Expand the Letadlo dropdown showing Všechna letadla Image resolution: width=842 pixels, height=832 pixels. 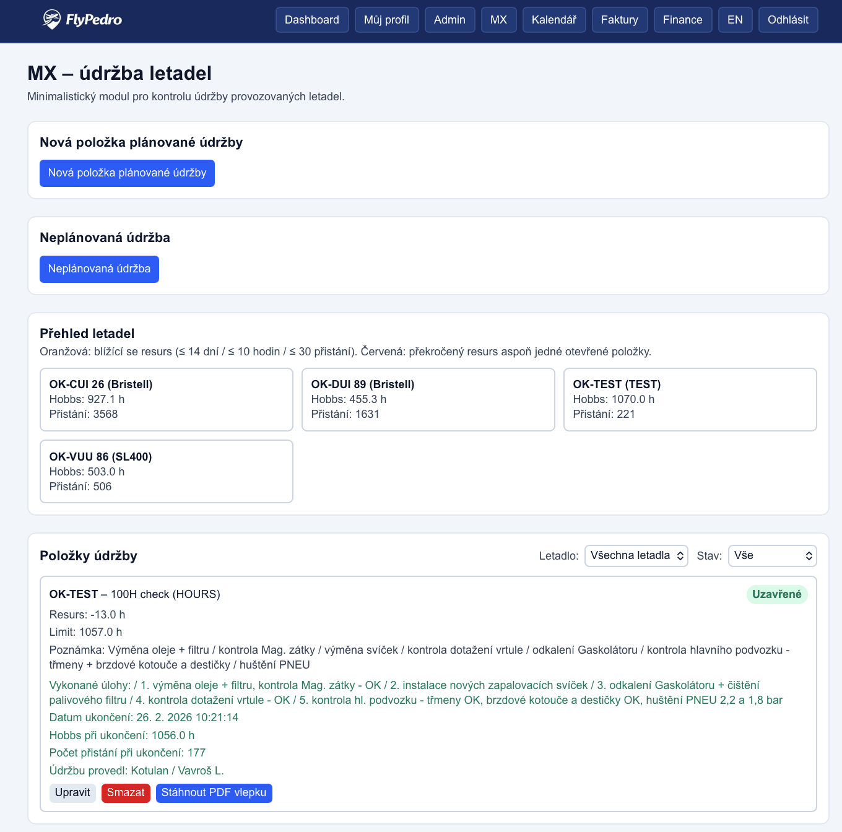636,556
